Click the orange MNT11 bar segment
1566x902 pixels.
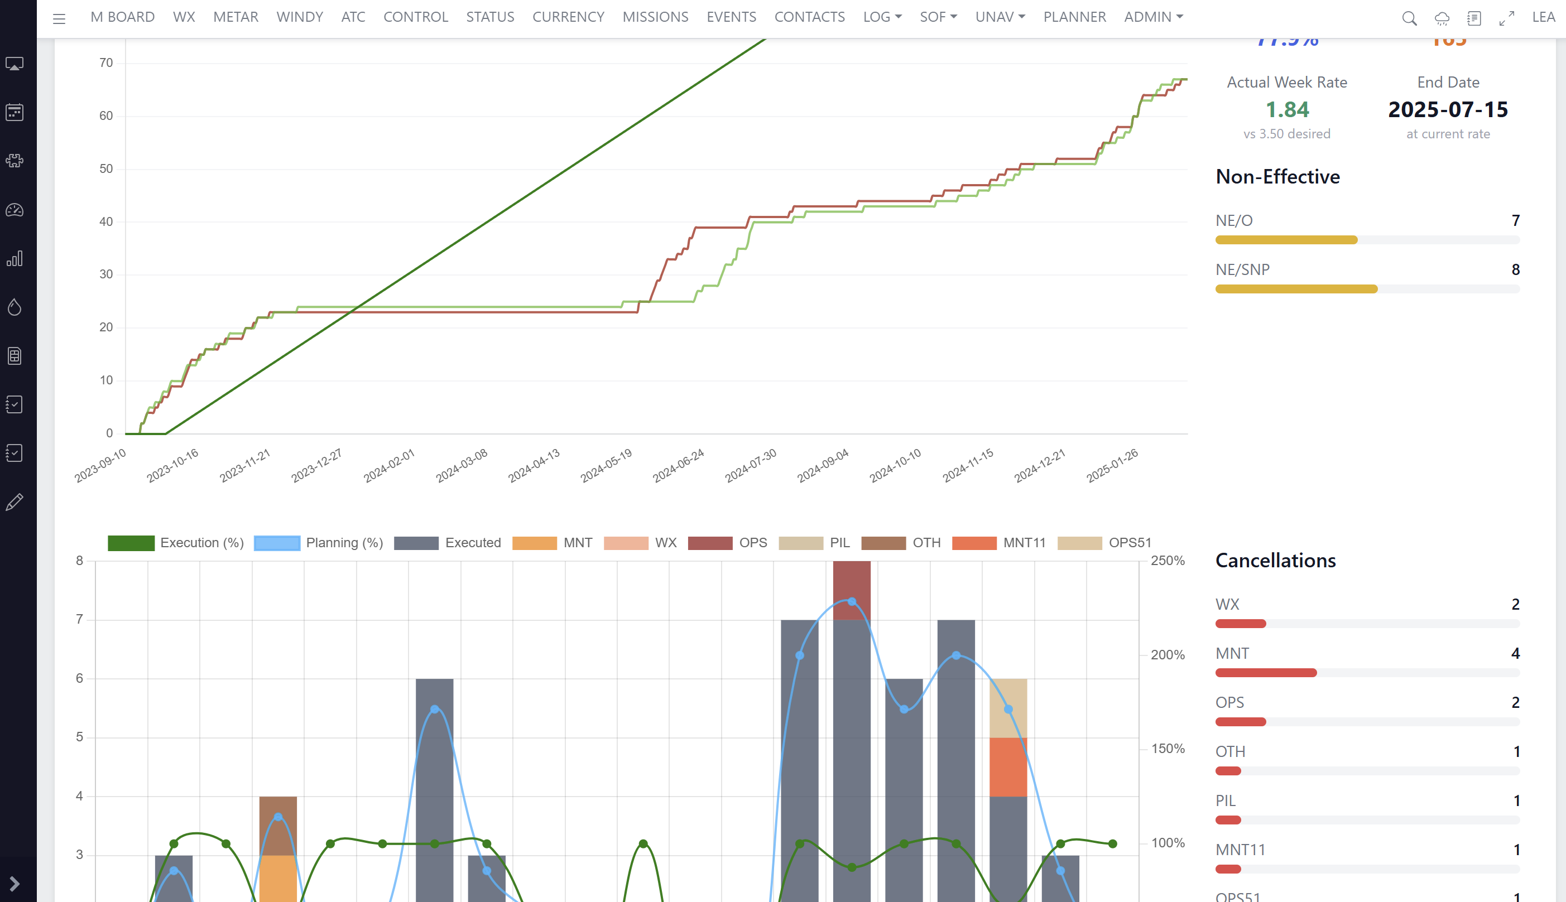[1008, 767]
